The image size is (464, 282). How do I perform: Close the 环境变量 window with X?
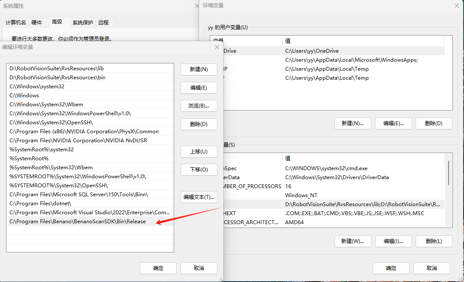pos(457,6)
